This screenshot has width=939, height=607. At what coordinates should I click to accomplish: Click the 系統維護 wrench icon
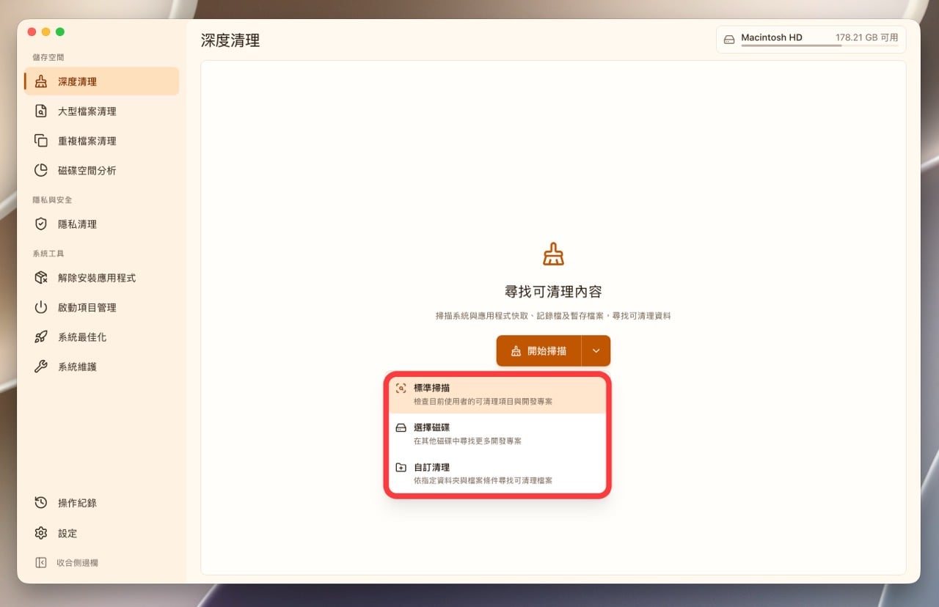point(41,367)
